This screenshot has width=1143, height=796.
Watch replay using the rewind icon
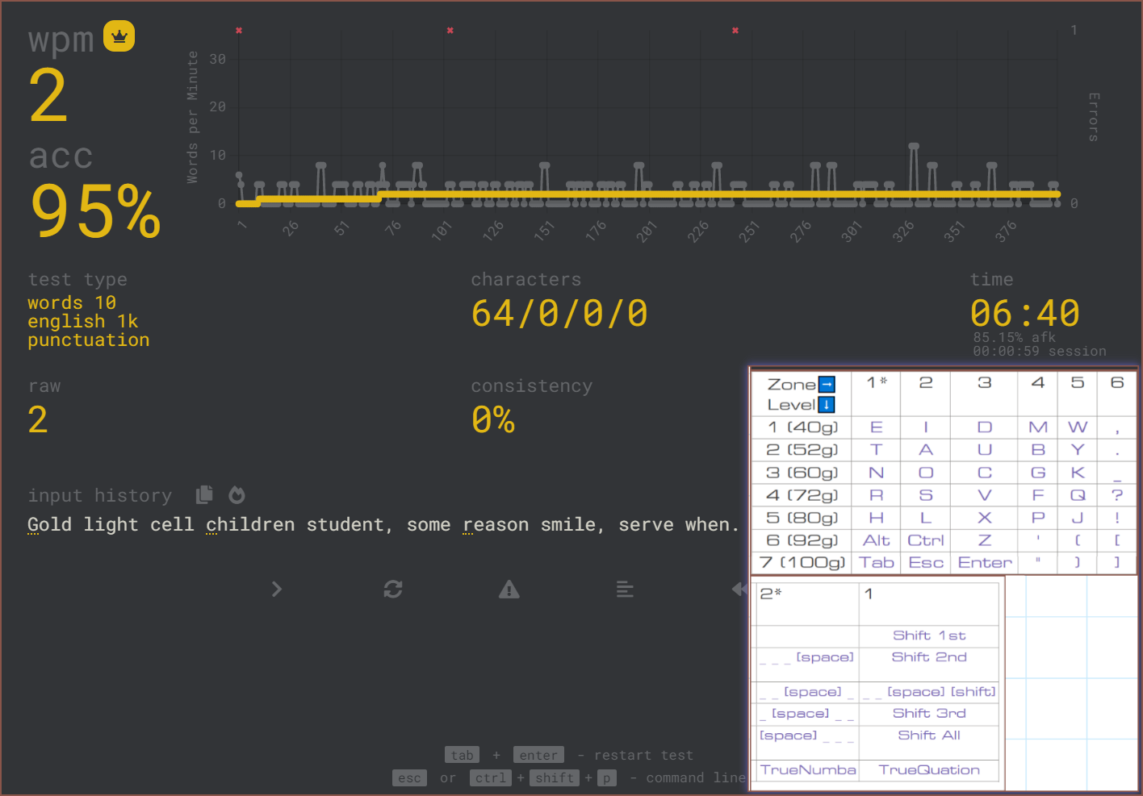[739, 590]
